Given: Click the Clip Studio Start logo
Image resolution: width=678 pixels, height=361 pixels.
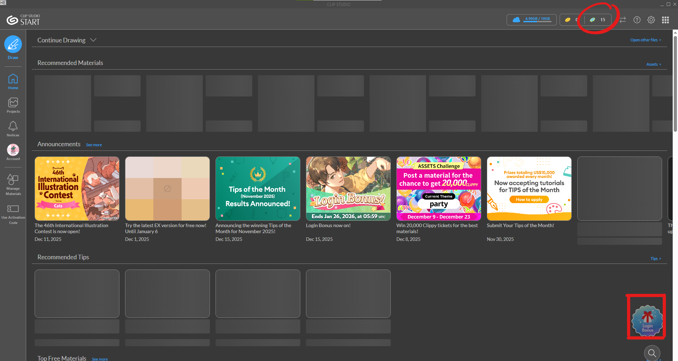Looking at the screenshot, I should 23,20.
